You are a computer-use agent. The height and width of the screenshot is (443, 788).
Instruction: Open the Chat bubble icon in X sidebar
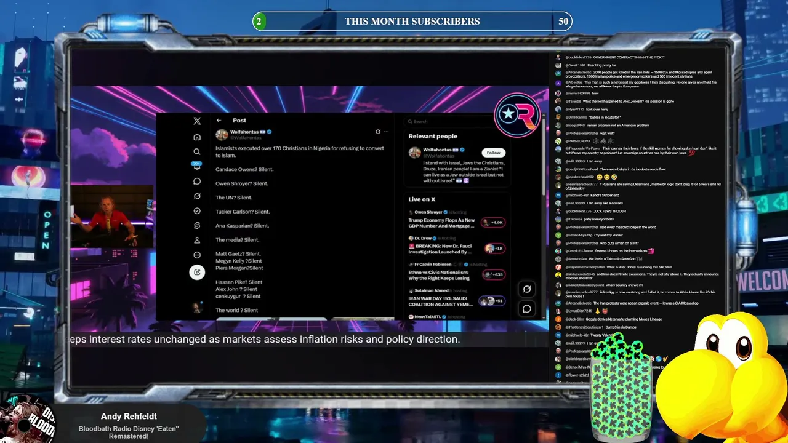click(197, 182)
